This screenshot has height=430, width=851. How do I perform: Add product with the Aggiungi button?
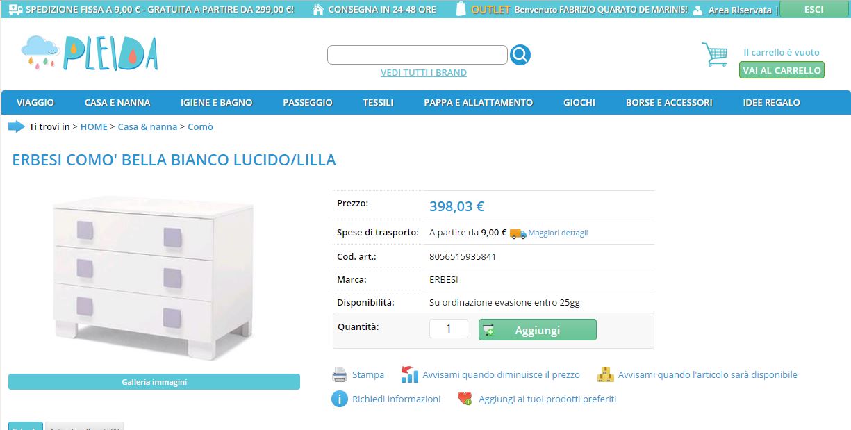pyautogui.click(x=537, y=330)
